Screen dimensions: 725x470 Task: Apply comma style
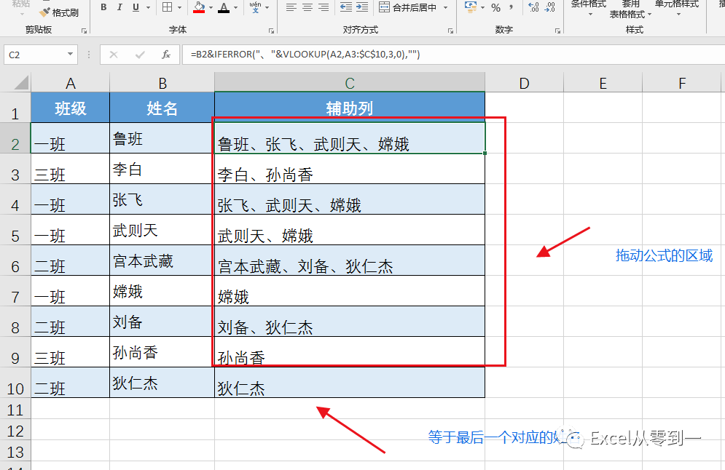[x=511, y=7]
